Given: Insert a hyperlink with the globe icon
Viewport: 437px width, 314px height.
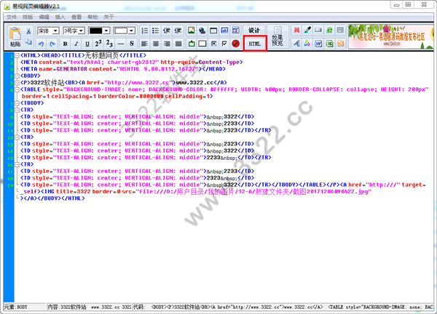Looking at the screenshot, I should (x=202, y=31).
